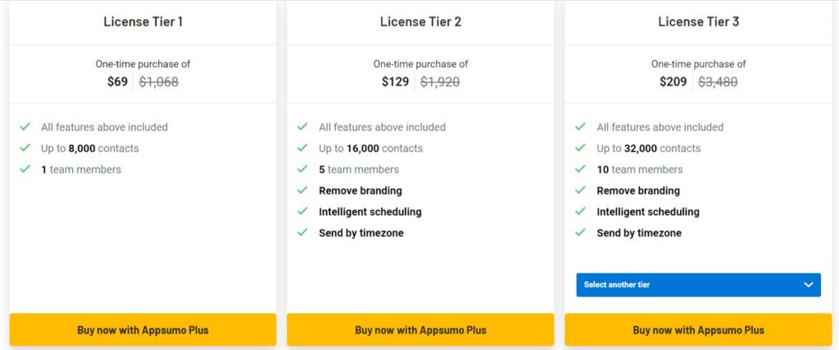839x350 pixels.
Task: Buy License Tier 2 with Appsumo Plus
Action: (420, 330)
